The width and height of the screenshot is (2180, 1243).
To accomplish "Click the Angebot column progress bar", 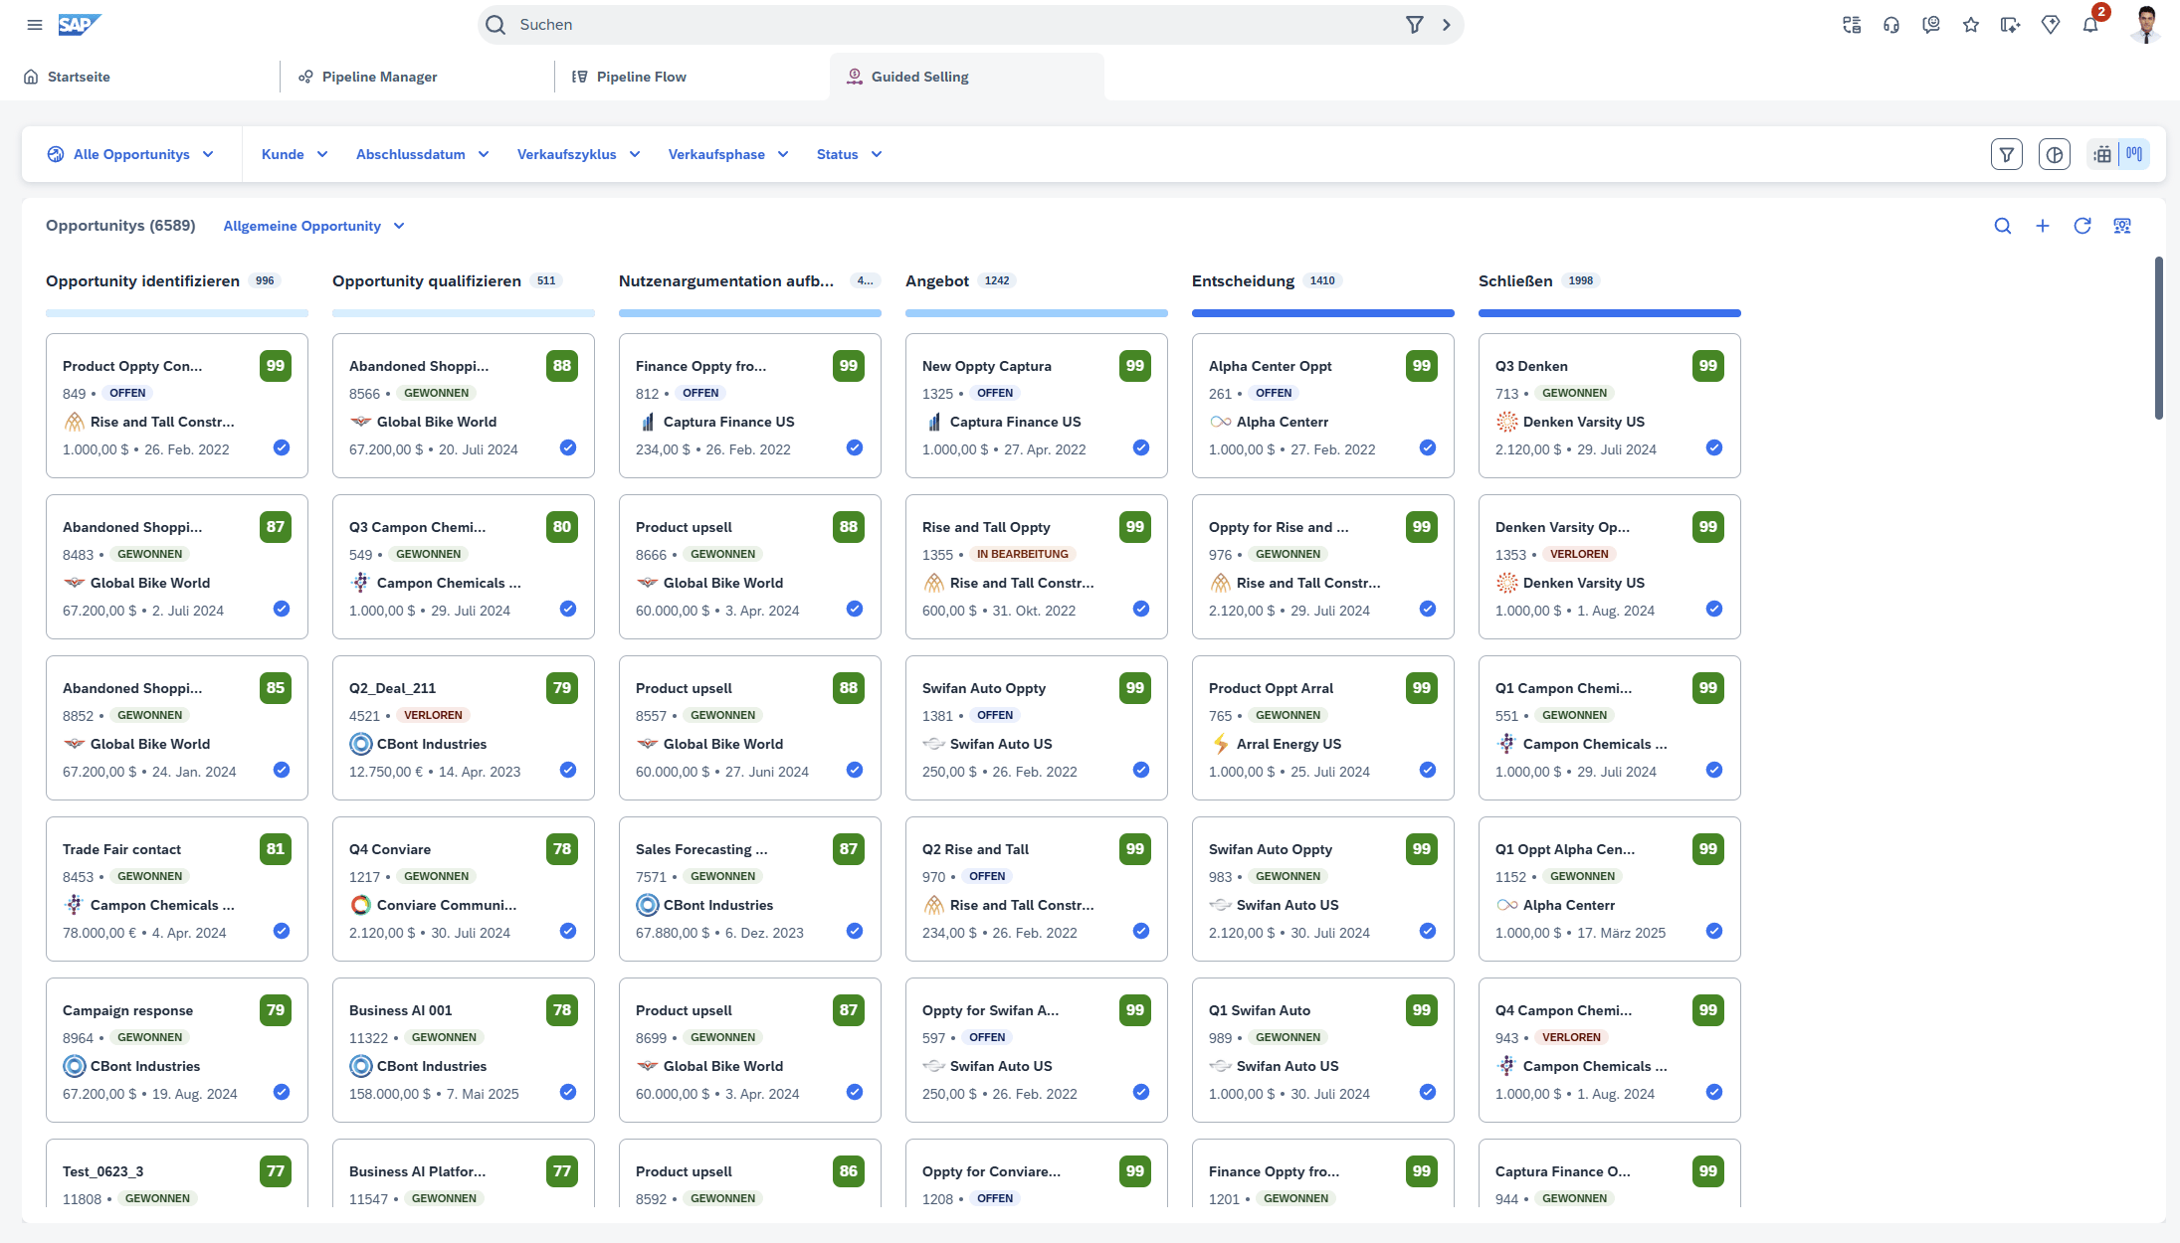I will [x=1037, y=313].
